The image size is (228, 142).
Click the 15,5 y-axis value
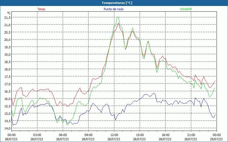coord(7,106)
